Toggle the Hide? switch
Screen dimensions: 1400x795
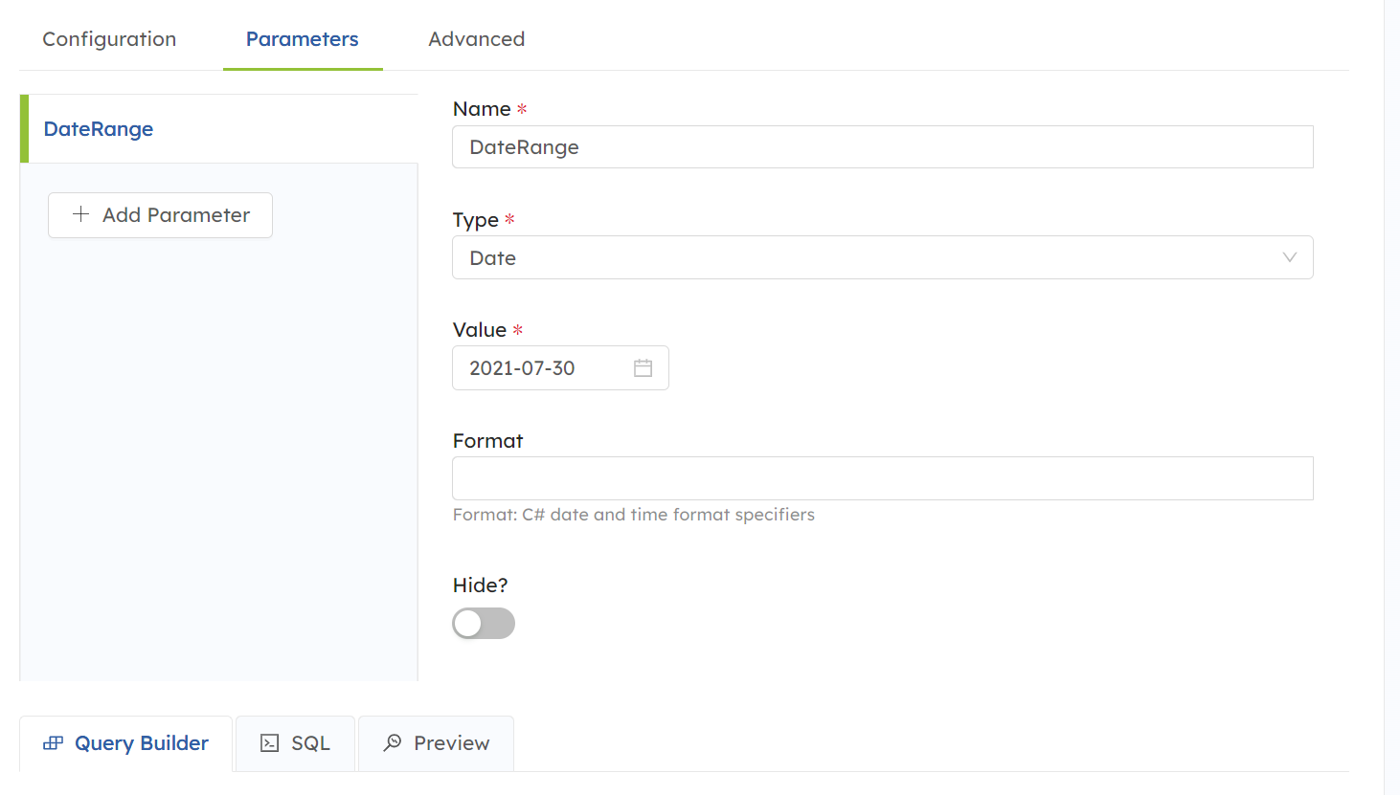[x=484, y=624]
